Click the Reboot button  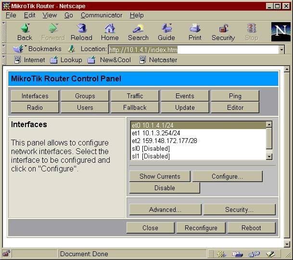tap(251, 228)
